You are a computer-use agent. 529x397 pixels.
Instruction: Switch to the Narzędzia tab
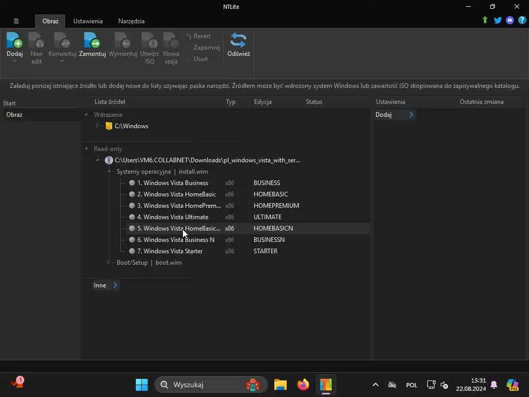131,21
